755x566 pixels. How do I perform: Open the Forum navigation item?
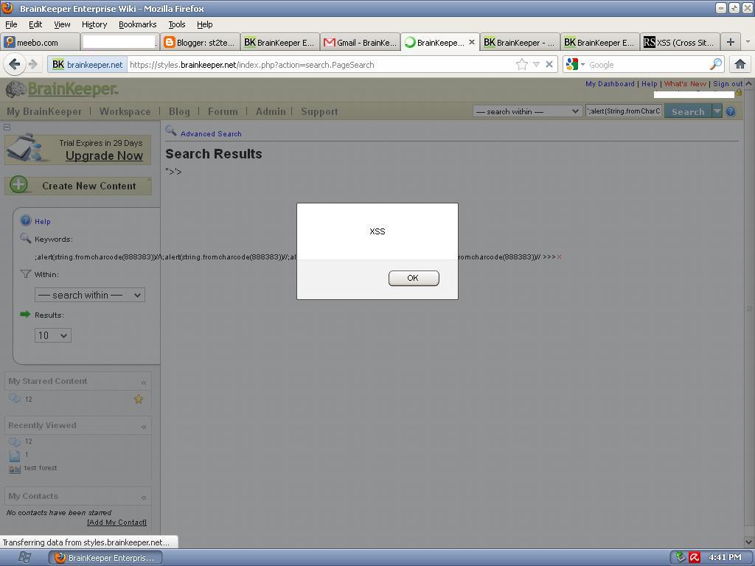pyautogui.click(x=223, y=112)
